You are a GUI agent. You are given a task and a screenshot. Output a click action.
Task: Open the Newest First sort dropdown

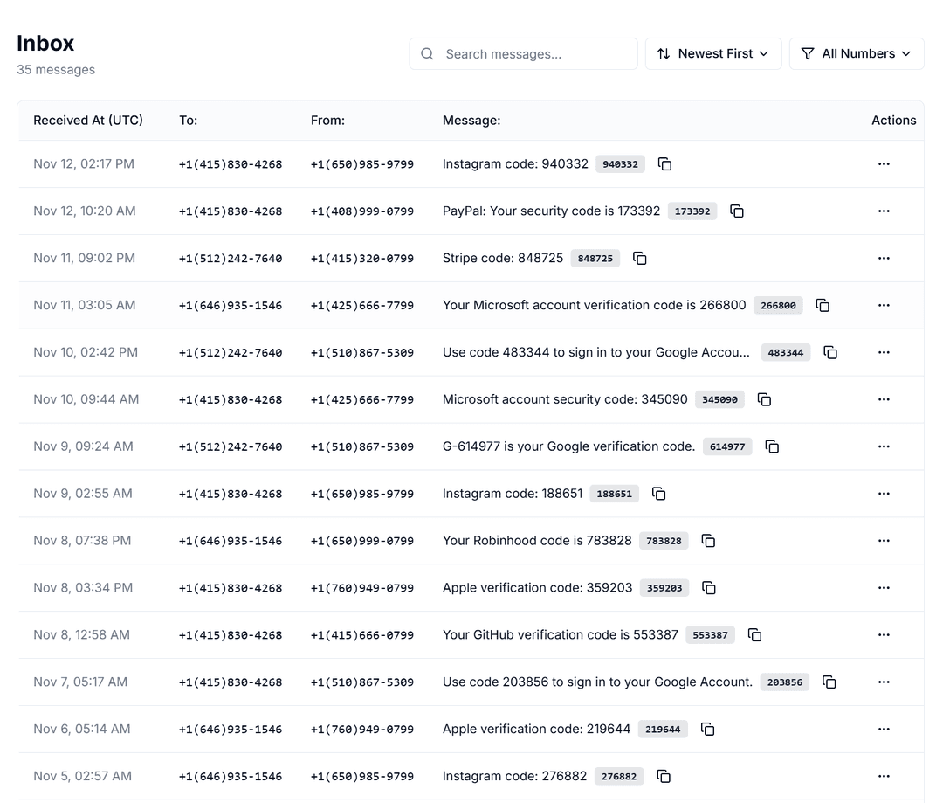click(713, 53)
